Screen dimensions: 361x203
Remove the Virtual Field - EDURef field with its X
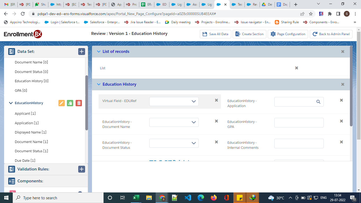216,100
